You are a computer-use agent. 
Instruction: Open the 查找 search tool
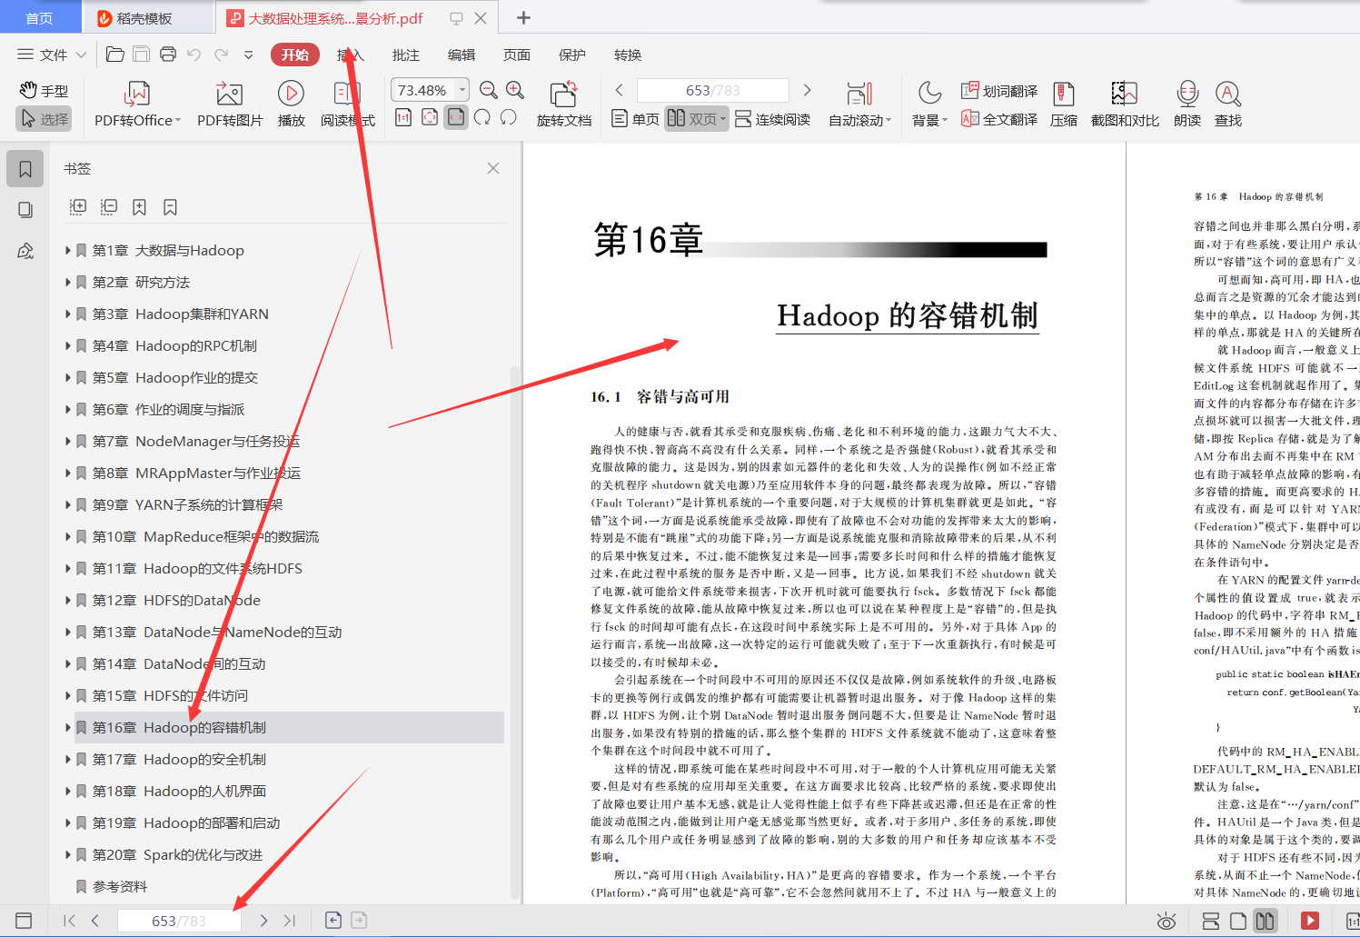pyautogui.click(x=1227, y=104)
